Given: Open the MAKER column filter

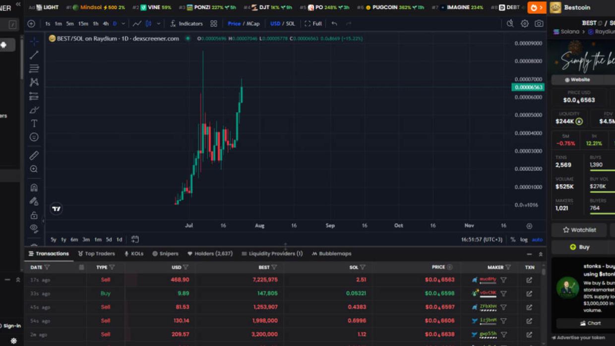Looking at the screenshot, I should coord(508,267).
